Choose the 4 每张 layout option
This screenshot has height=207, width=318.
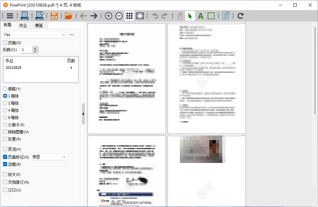tap(5, 110)
